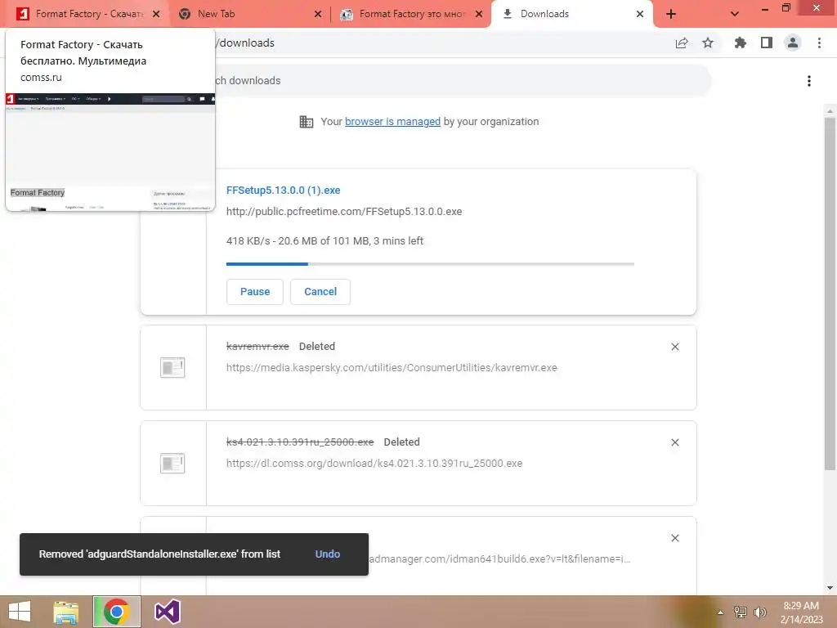
Task: Open the Windows Start menu
Action: coord(20,612)
